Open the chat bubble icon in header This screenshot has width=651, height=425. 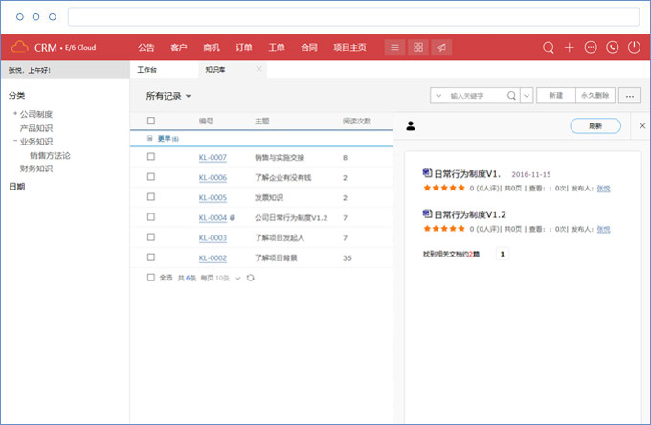(x=591, y=47)
